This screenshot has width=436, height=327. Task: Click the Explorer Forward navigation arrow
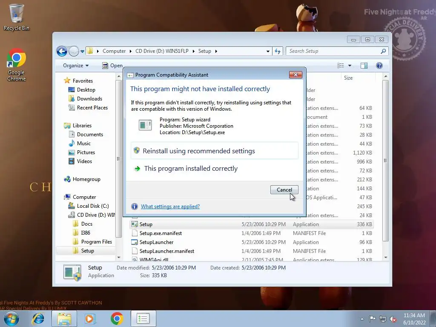tap(74, 51)
